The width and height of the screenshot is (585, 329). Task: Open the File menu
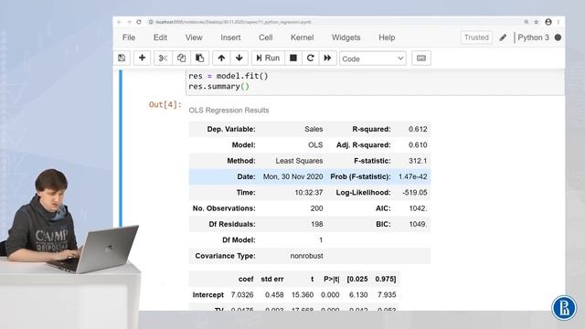129,37
